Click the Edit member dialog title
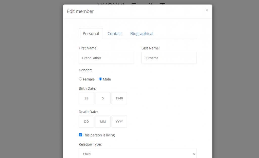Screen dimensions: 259x158 point(80,11)
